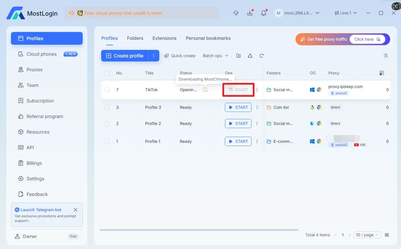
Task: Click the move-to-folder toolbar icon
Action: pyautogui.click(x=238, y=55)
